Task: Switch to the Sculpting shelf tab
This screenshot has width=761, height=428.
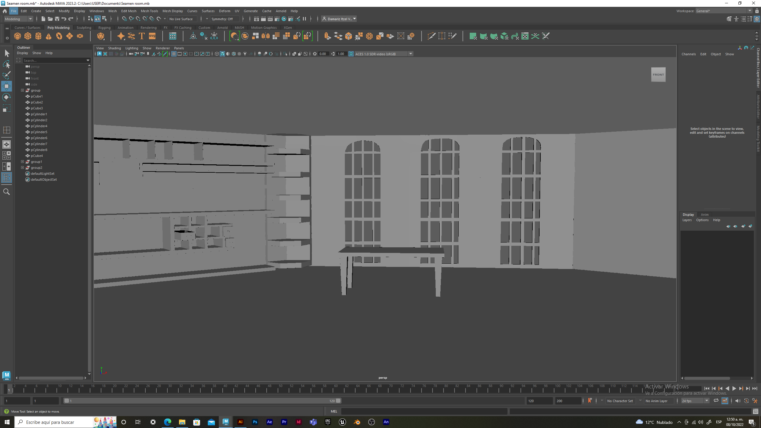Action: [x=84, y=28]
